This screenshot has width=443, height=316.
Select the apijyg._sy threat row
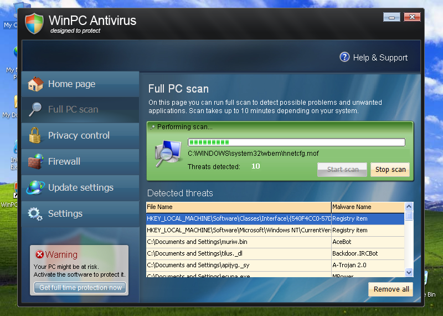275,265
